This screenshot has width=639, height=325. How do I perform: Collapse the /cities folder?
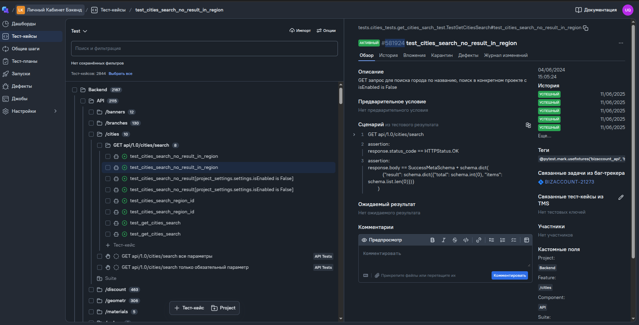pyautogui.click(x=100, y=134)
